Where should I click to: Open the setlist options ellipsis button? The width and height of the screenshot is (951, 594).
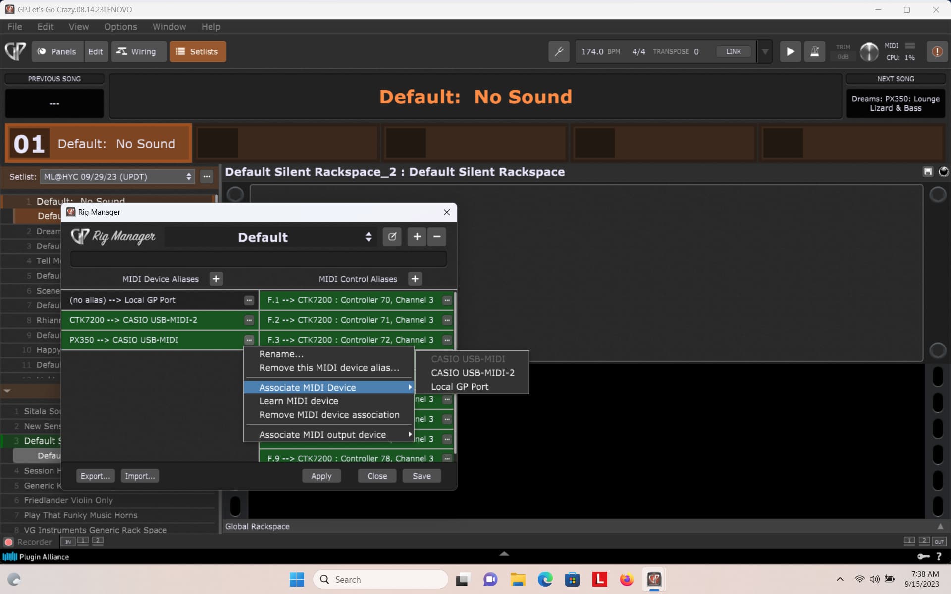[x=207, y=177]
